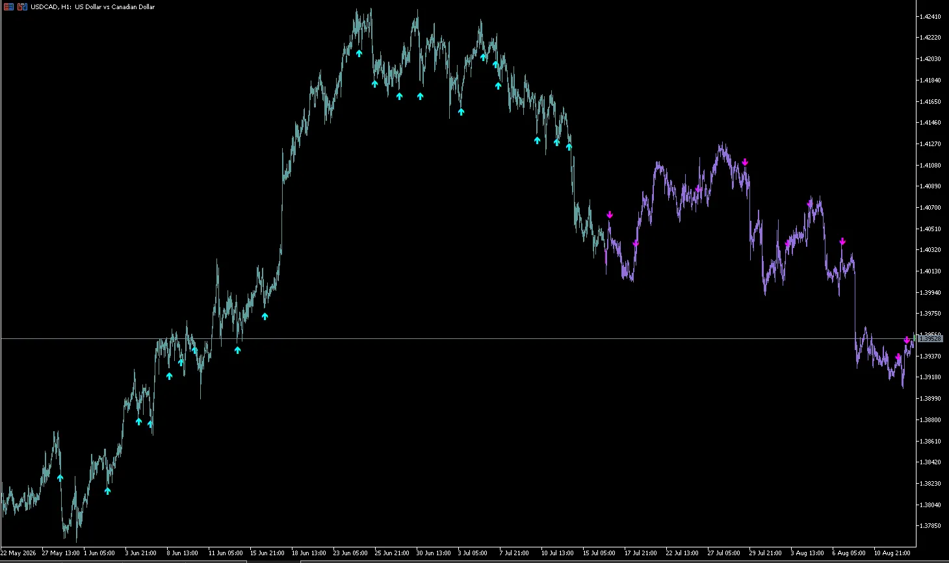
Task: Click the 15 Jun 21:00 time mark
Action: pos(267,553)
